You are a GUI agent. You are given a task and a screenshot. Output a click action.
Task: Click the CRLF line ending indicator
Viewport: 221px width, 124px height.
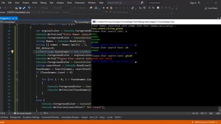click(218, 113)
